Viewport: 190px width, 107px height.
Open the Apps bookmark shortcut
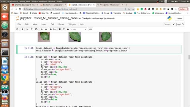pos(15,13)
